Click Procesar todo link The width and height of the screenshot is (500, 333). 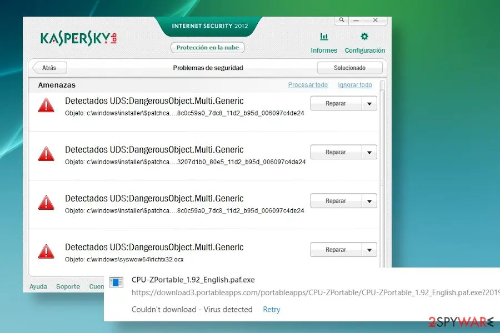(x=308, y=85)
